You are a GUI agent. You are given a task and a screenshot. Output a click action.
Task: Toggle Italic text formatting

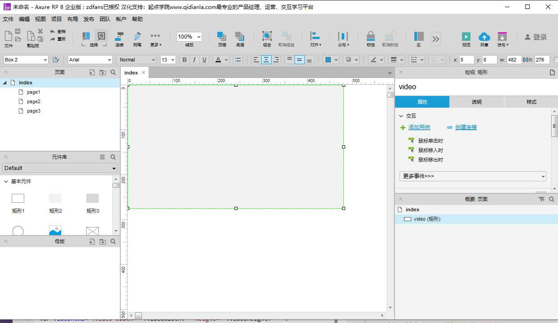point(194,60)
